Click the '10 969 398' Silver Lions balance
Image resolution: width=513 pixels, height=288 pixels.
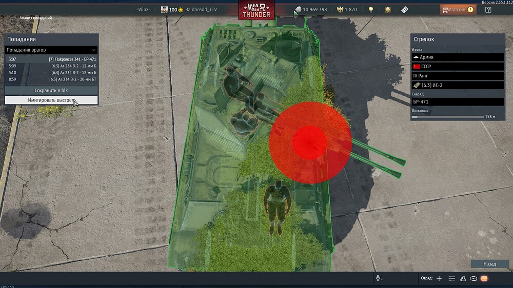coord(315,9)
